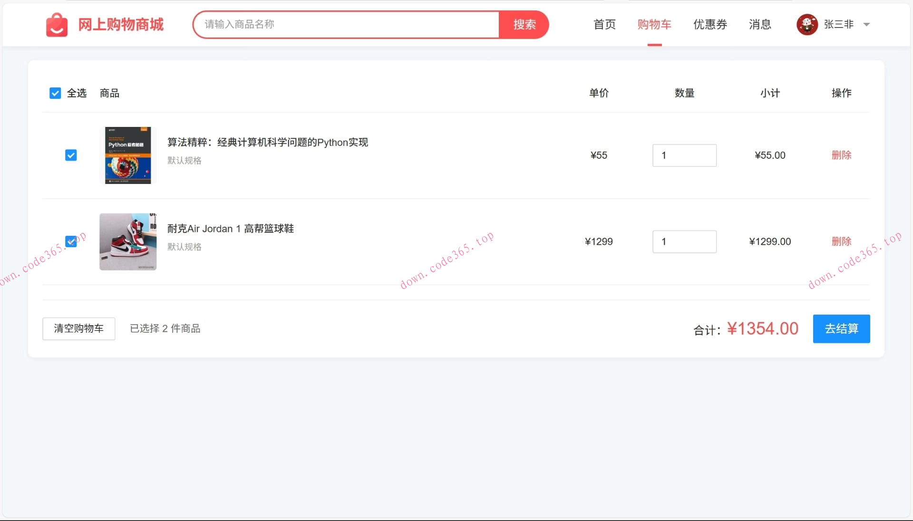
Task: Click the sneaker quantity input box
Action: (x=684, y=241)
